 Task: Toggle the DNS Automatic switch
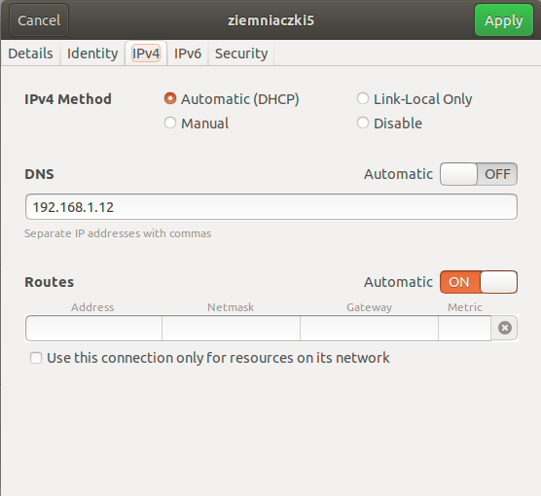click(478, 174)
